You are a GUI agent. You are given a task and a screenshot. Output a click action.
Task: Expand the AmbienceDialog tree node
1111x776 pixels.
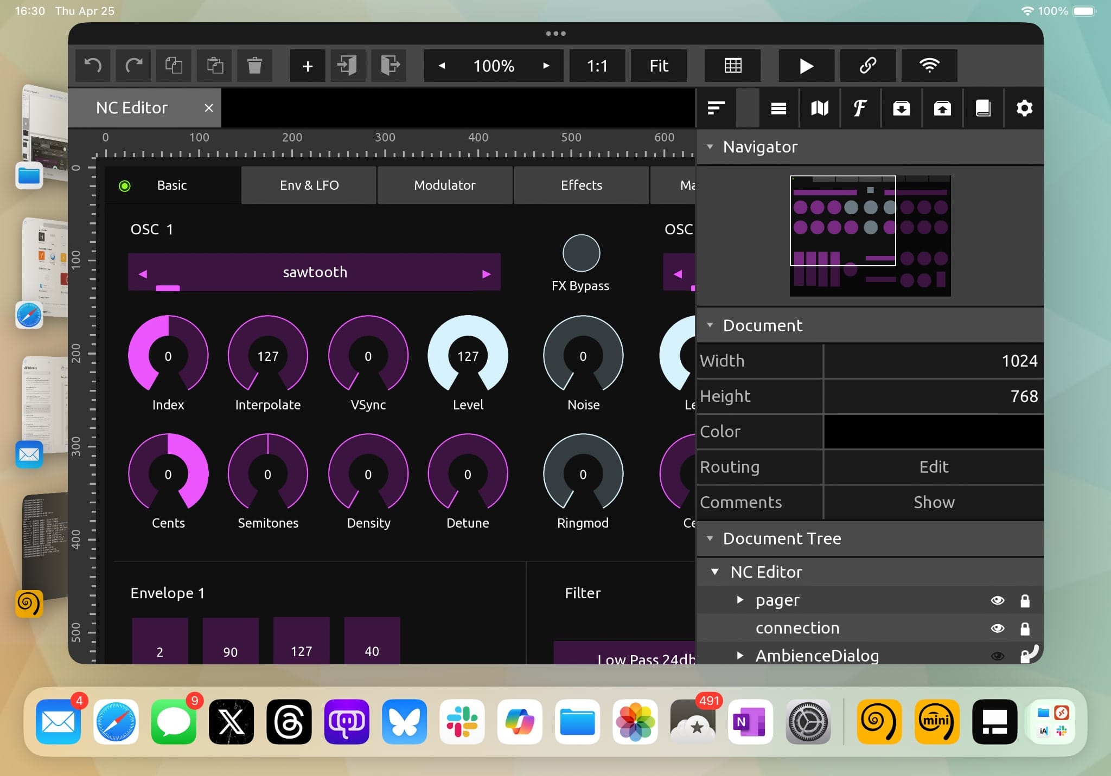(740, 656)
